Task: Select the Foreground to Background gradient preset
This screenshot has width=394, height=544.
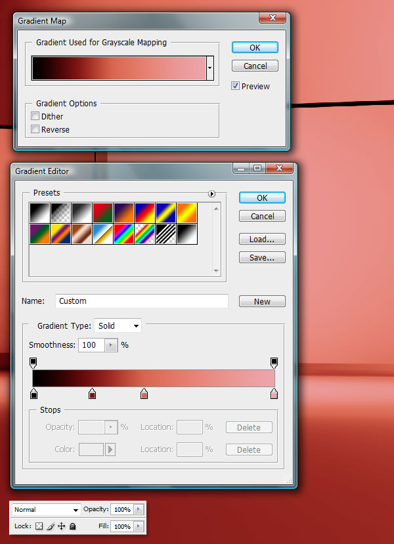Action: click(x=39, y=213)
